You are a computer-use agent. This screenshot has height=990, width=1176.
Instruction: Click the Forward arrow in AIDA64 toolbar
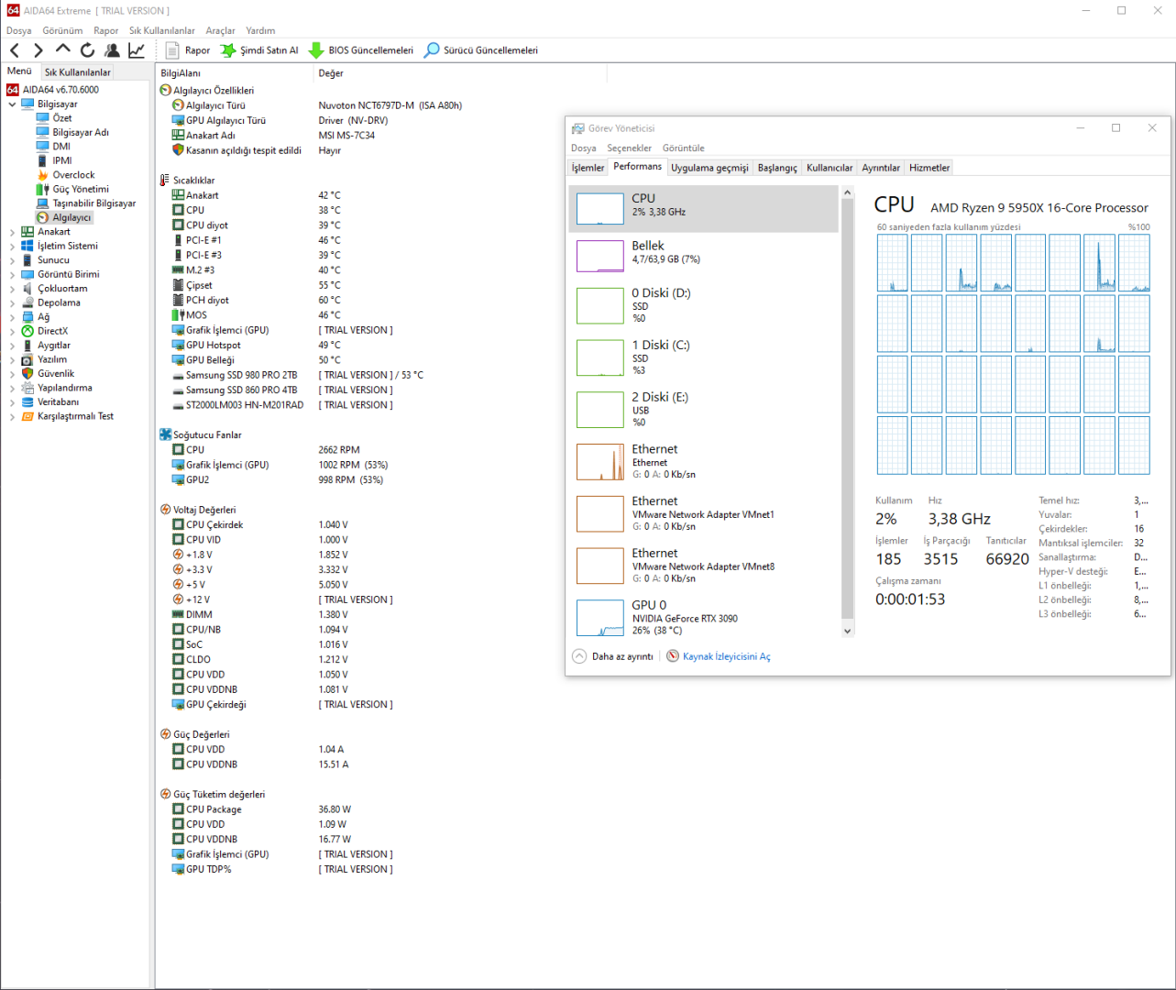click(x=38, y=50)
